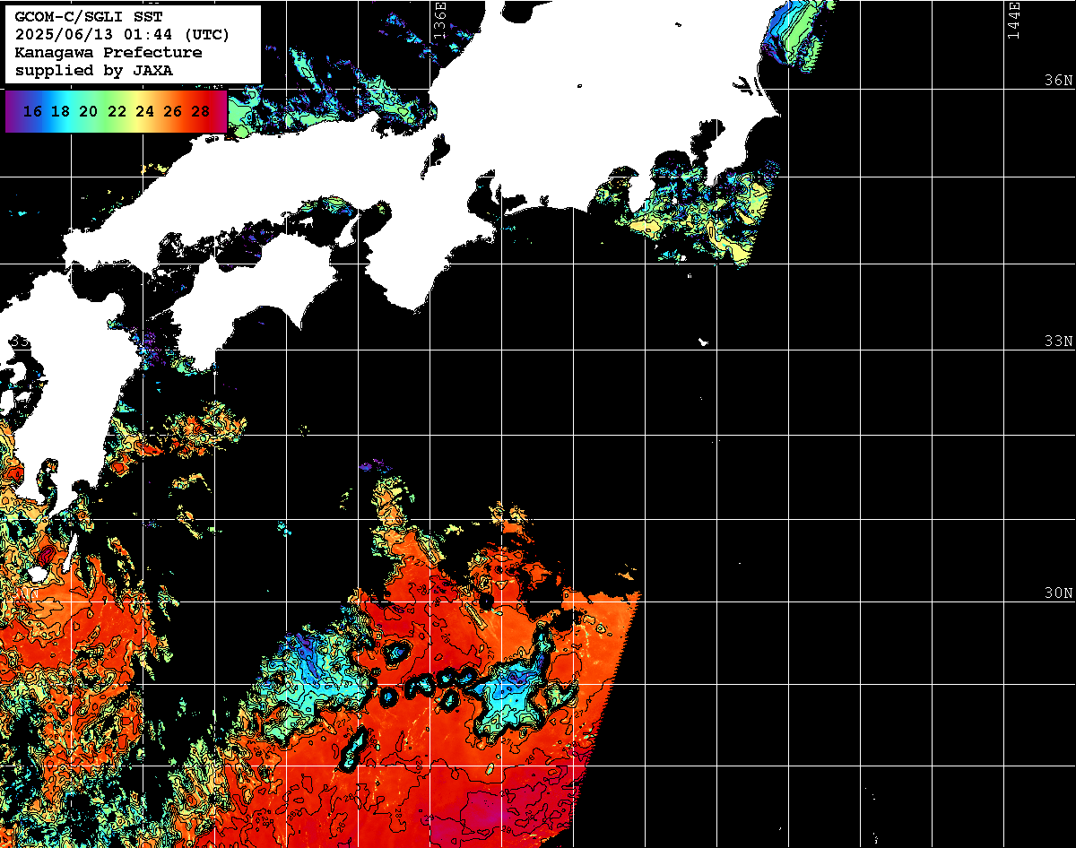Click the 144E longitude label
The image size is (1076, 848).
tap(1013, 20)
